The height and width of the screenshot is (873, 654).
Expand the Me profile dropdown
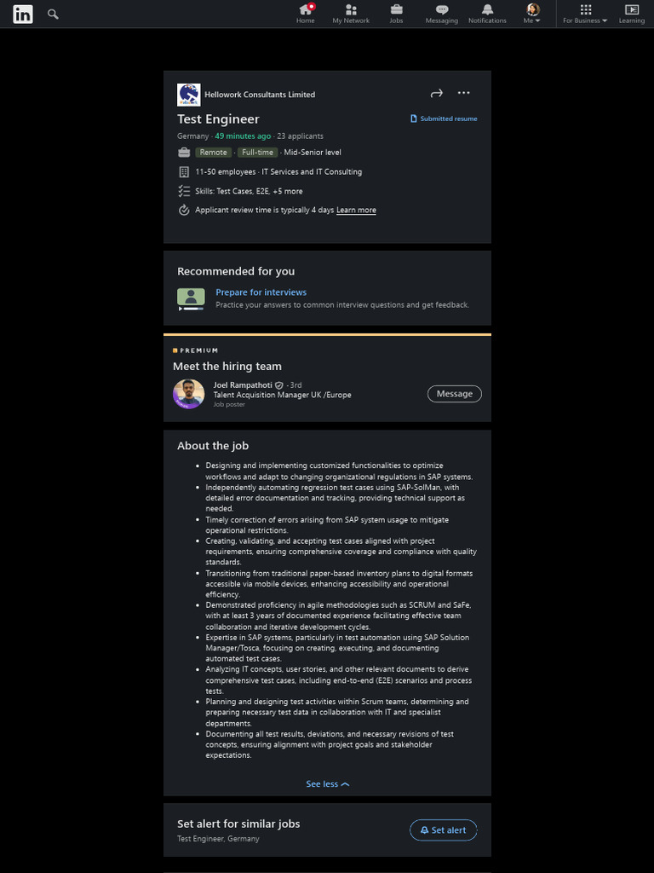pyautogui.click(x=533, y=14)
